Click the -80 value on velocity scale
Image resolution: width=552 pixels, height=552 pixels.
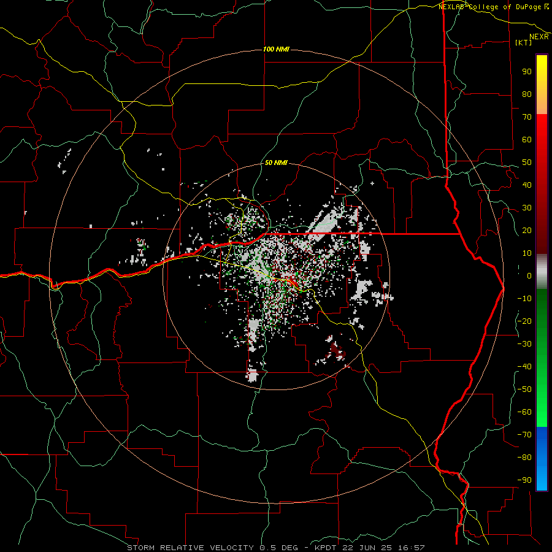pos(524,458)
